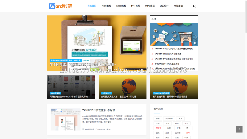Click the 如何在Word2010中输入商标、版权符号 banner label
The width and height of the screenshot is (247, 139).
pos(66,60)
